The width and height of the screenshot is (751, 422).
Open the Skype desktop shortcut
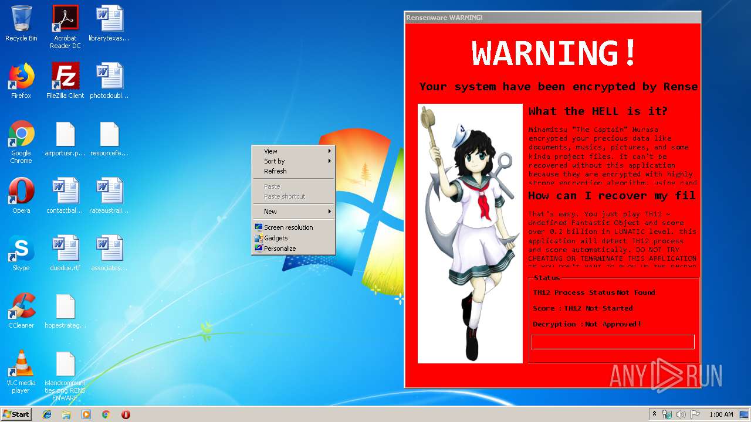pos(21,253)
